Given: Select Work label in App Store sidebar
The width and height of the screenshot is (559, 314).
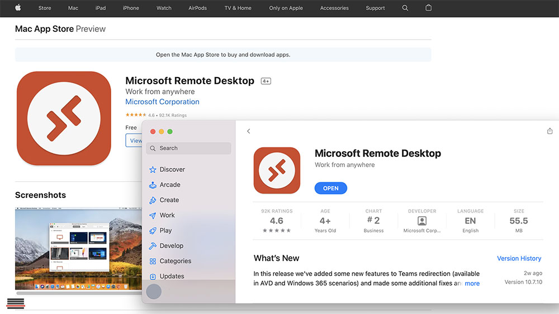Looking at the screenshot, I should (x=167, y=215).
